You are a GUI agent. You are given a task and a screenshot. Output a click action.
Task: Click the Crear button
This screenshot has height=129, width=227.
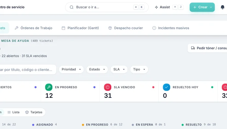[x=202, y=7]
